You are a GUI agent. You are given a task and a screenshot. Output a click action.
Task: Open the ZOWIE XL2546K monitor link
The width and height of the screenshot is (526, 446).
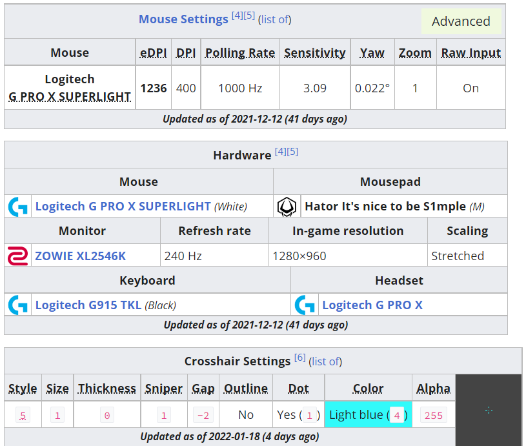click(81, 256)
